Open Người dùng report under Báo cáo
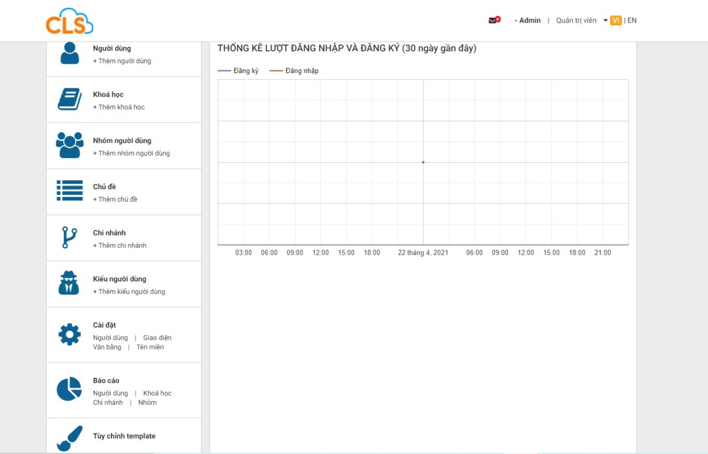708x454 pixels. [x=110, y=393]
